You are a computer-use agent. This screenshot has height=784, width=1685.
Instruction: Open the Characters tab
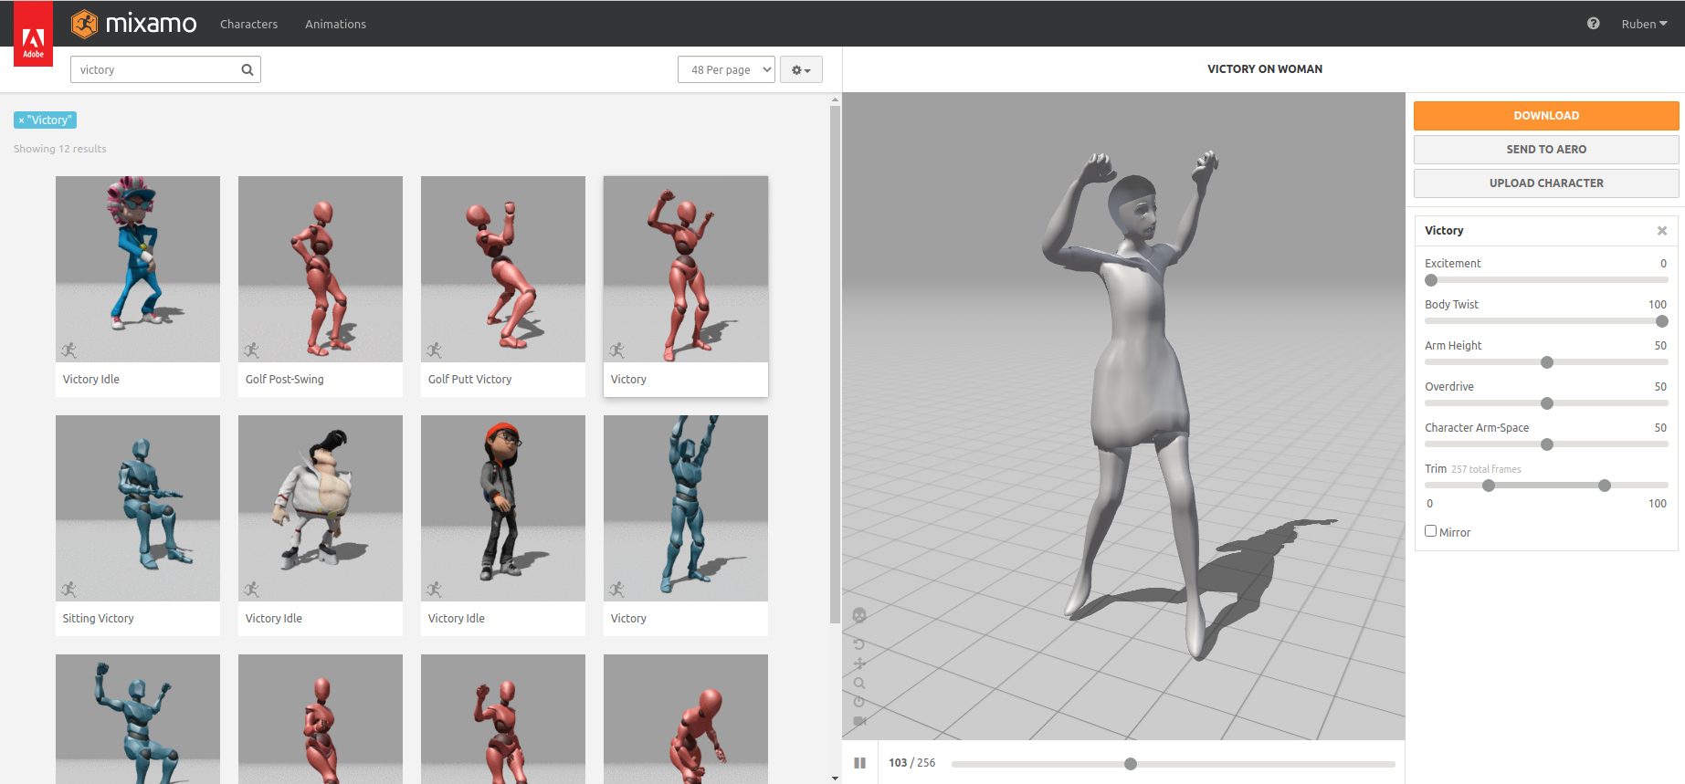pyautogui.click(x=248, y=24)
